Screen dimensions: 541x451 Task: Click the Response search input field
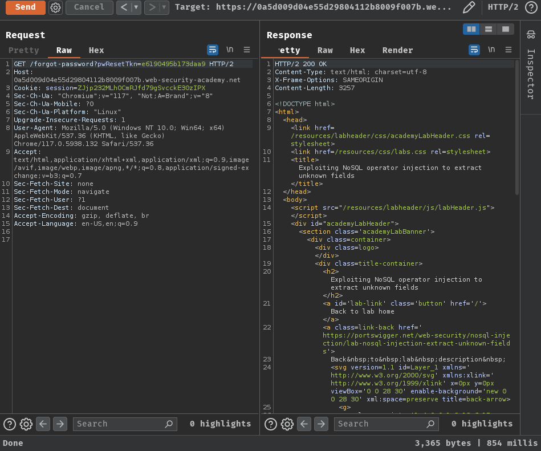(x=386, y=424)
